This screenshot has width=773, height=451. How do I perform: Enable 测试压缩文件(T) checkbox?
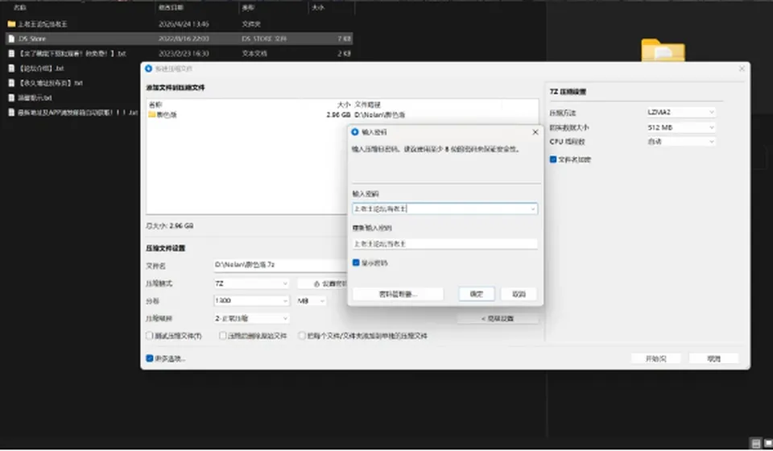(x=150, y=336)
